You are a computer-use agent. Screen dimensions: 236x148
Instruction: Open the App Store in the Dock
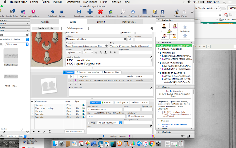139,144
